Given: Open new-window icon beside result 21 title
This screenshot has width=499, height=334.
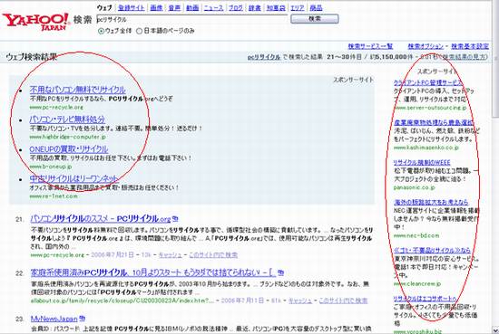Looking at the screenshot, I should (x=175, y=219).
